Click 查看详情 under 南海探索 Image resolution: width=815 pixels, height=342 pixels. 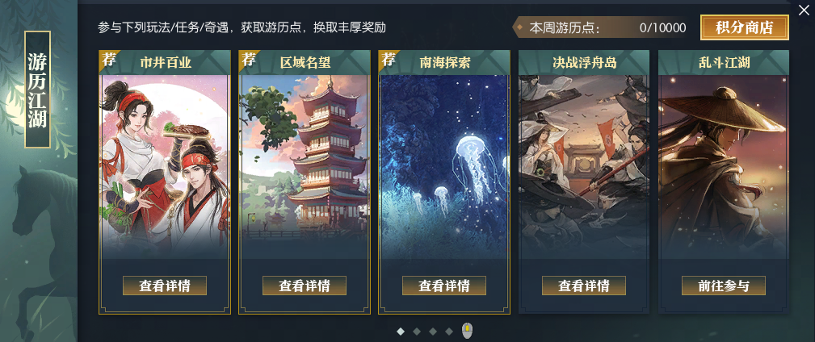point(444,286)
